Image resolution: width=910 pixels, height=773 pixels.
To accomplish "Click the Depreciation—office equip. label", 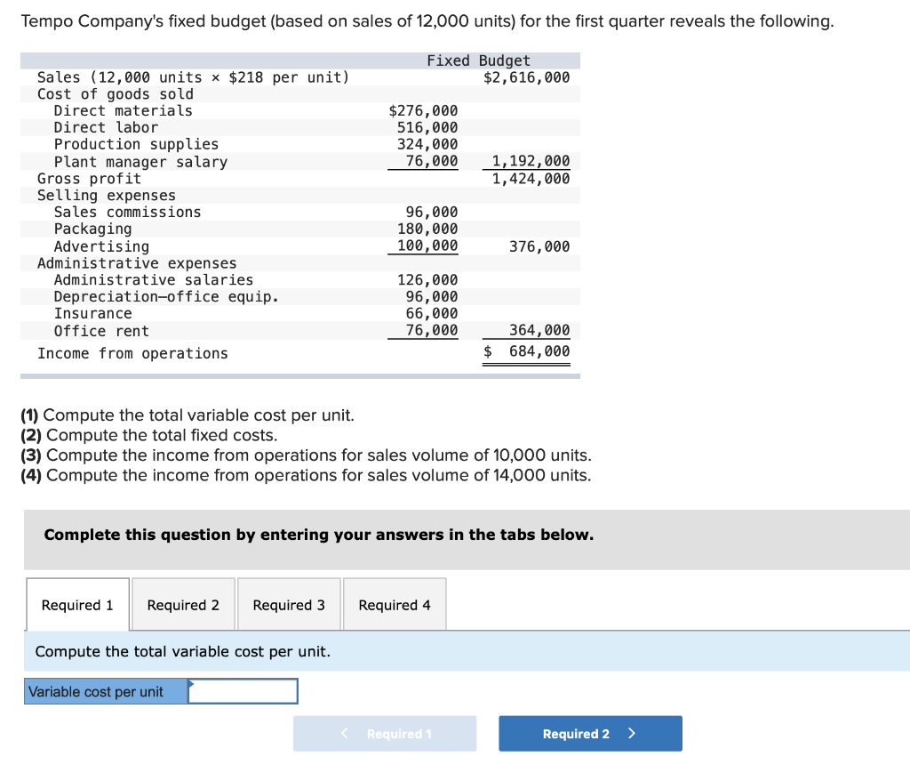I will tap(166, 297).
